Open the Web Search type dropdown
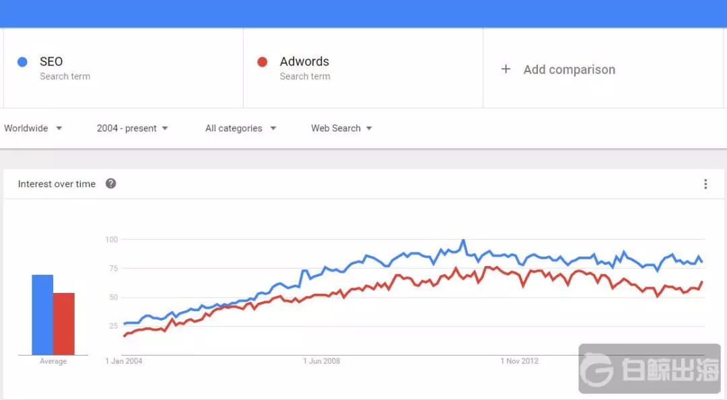This screenshot has height=400, width=727. coord(342,128)
